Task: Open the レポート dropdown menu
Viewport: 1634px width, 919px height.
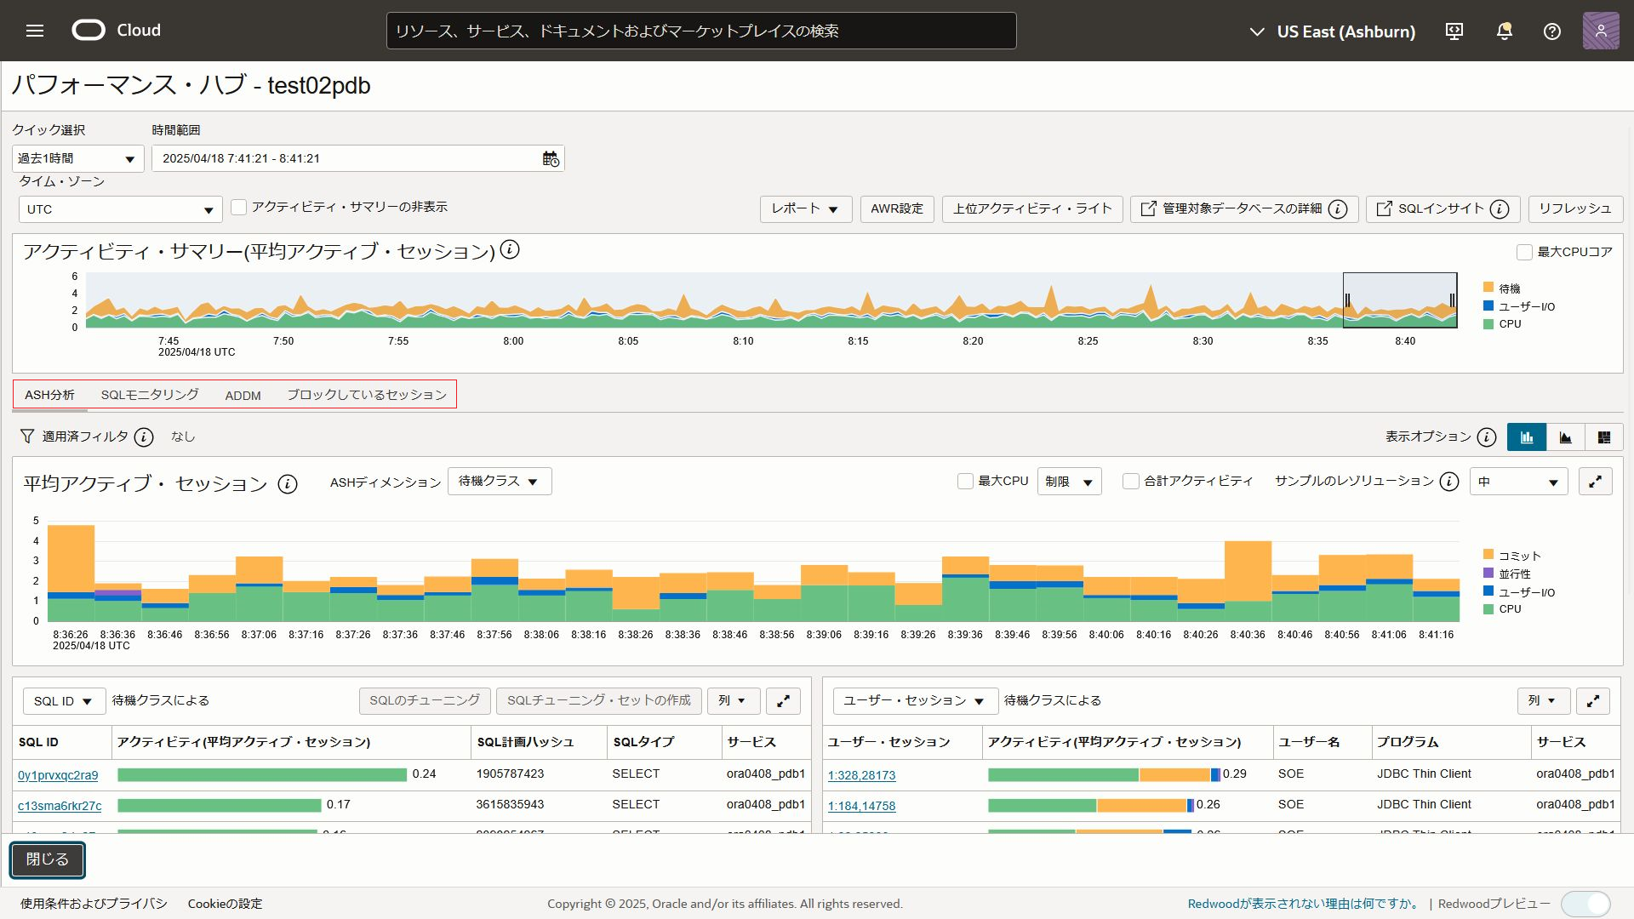Action: click(x=805, y=209)
